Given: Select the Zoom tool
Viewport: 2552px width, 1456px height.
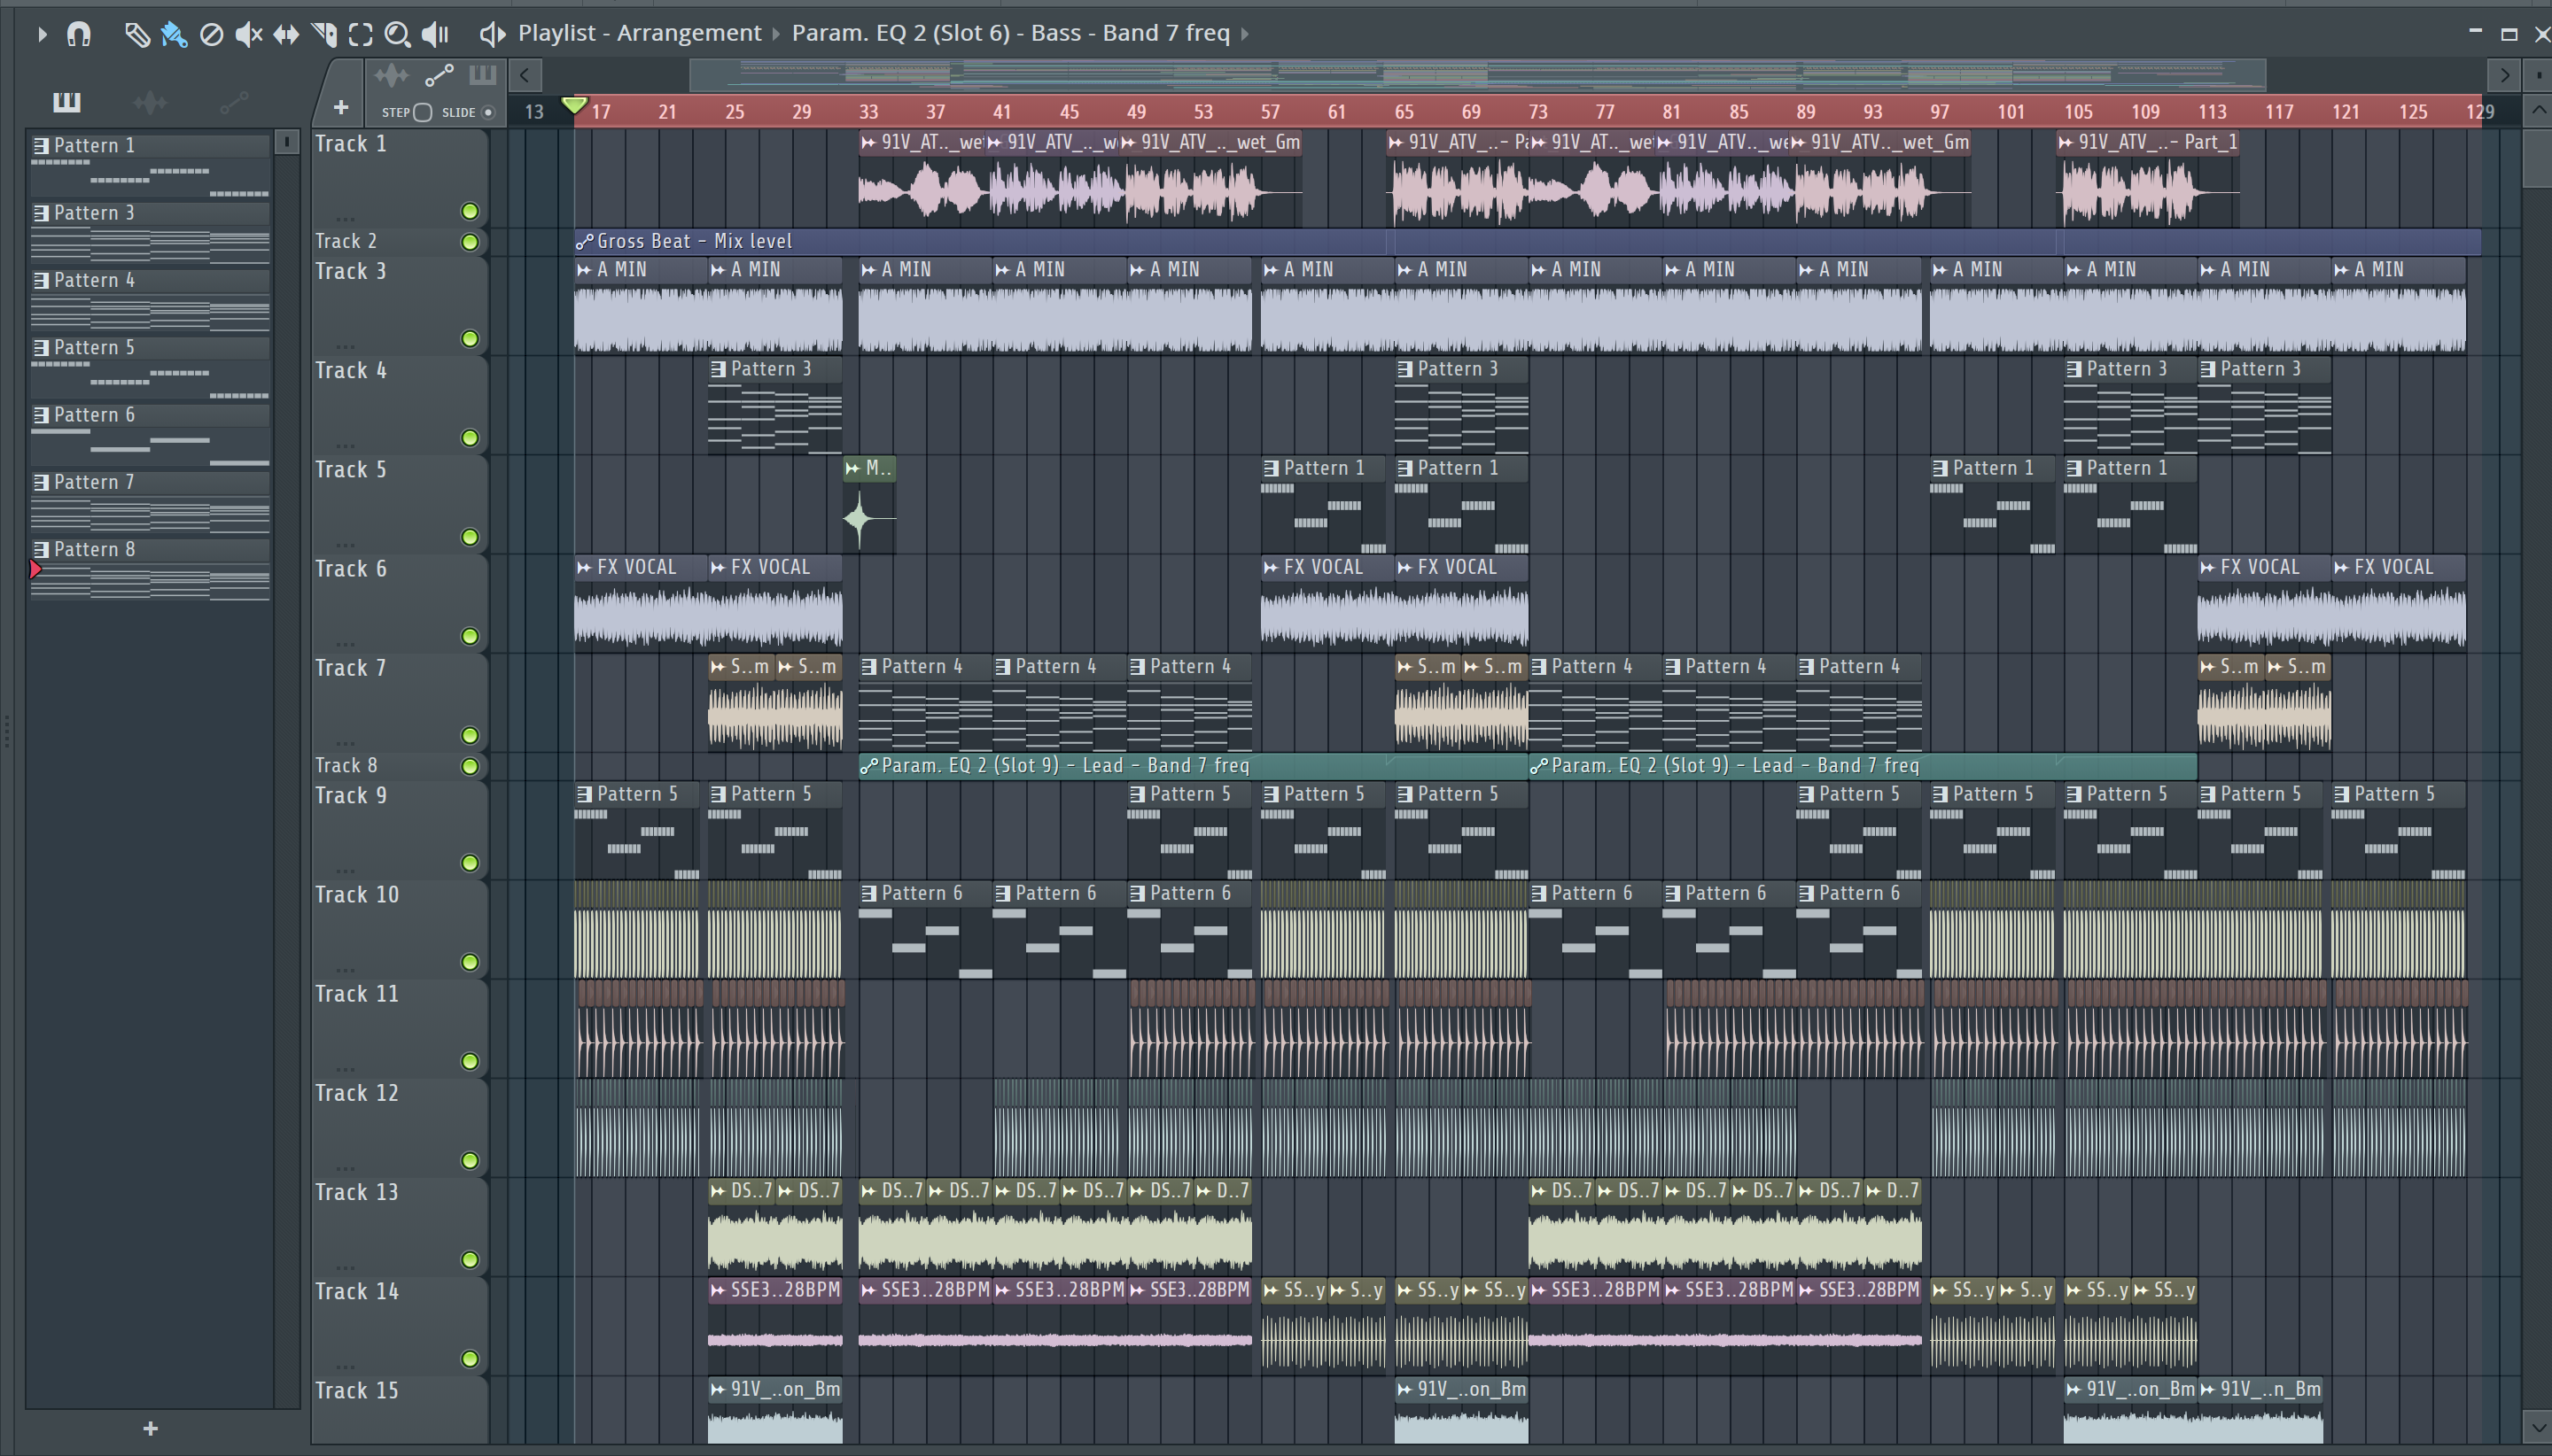Looking at the screenshot, I should click(x=397, y=34).
